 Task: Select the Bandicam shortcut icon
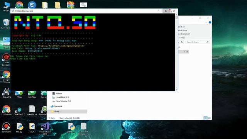point(6,127)
